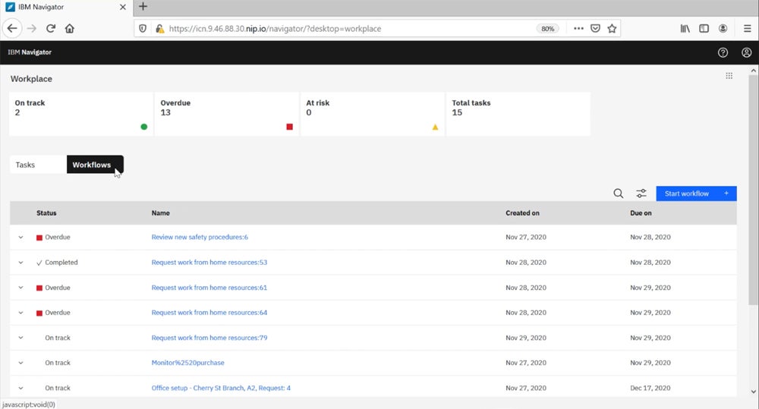759x409 pixels.
Task: Open Office setup - Cherry St Branch link
Action: click(221, 388)
